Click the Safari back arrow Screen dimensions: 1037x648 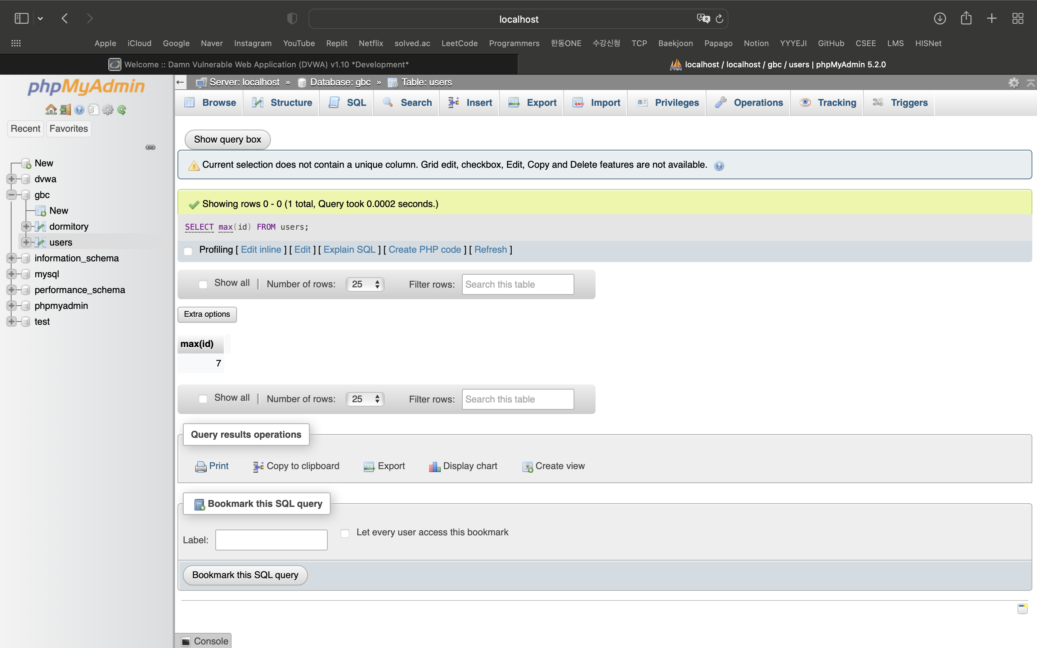(x=65, y=18)
